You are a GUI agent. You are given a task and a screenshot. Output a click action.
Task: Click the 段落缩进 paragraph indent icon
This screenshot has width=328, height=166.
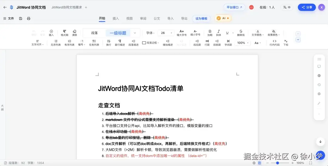133,42
